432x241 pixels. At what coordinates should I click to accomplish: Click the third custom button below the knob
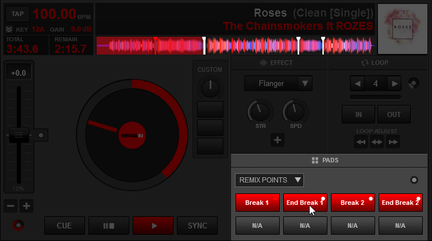pyautogui.click(x=210, y=146)
